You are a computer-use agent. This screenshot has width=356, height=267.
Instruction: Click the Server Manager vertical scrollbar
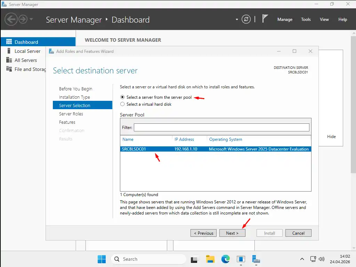coord(354,105)
